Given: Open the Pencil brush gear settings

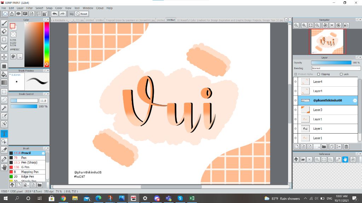Looking at the screenshot, I should [43, 153].
